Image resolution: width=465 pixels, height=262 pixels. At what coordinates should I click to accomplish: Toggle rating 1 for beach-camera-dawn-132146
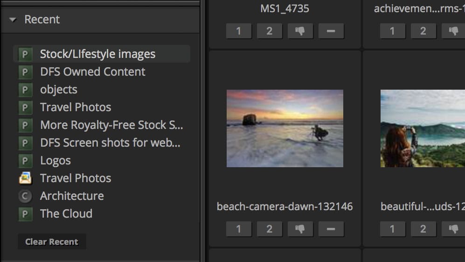tap(239, 229)
